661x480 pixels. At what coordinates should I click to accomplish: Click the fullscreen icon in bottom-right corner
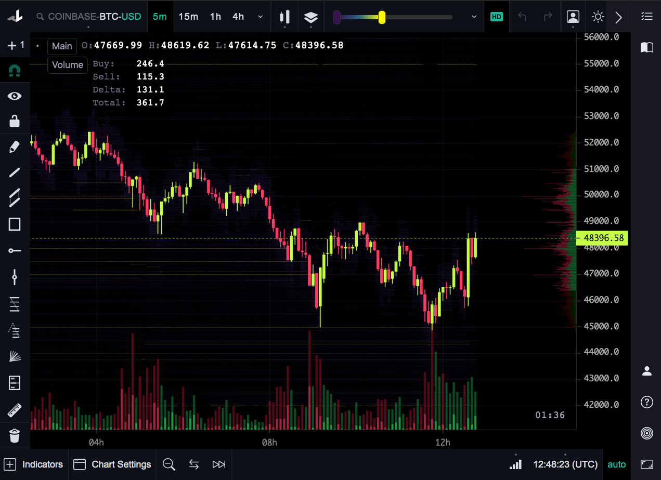pyautogui.click(x=646, y=464)
